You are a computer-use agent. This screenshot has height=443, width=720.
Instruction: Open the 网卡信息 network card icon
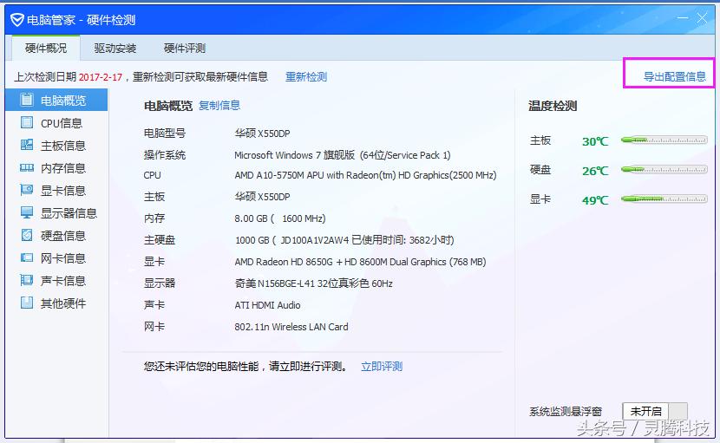point(27,257)
